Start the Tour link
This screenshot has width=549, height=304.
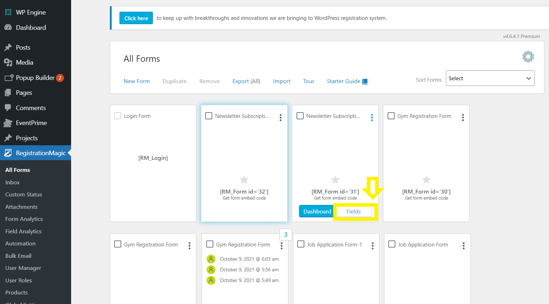(x=309, y=81)
